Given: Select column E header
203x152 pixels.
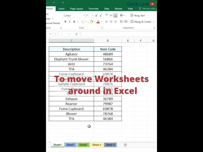Looking at the screenshot, I should [x=128, y=41].
